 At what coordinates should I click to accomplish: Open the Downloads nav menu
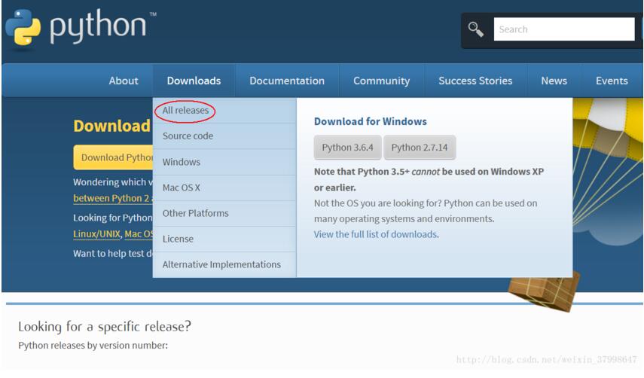(194, 81)
